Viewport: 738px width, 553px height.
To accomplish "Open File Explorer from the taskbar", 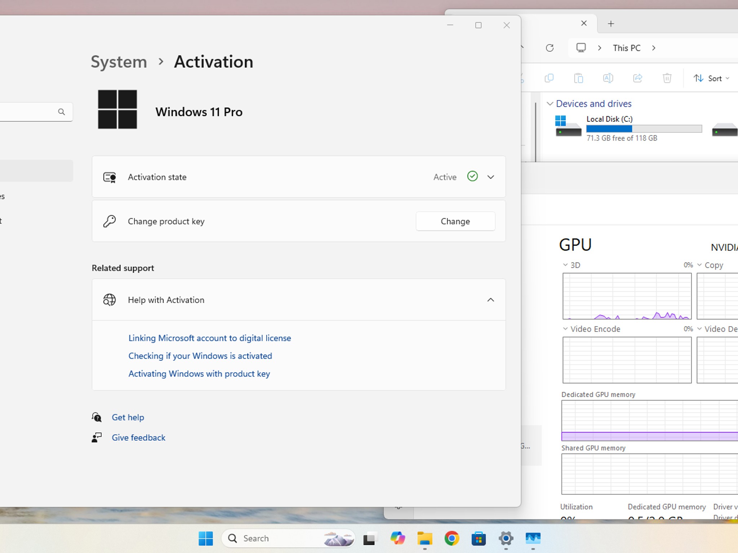I will [x=425, y=539].
